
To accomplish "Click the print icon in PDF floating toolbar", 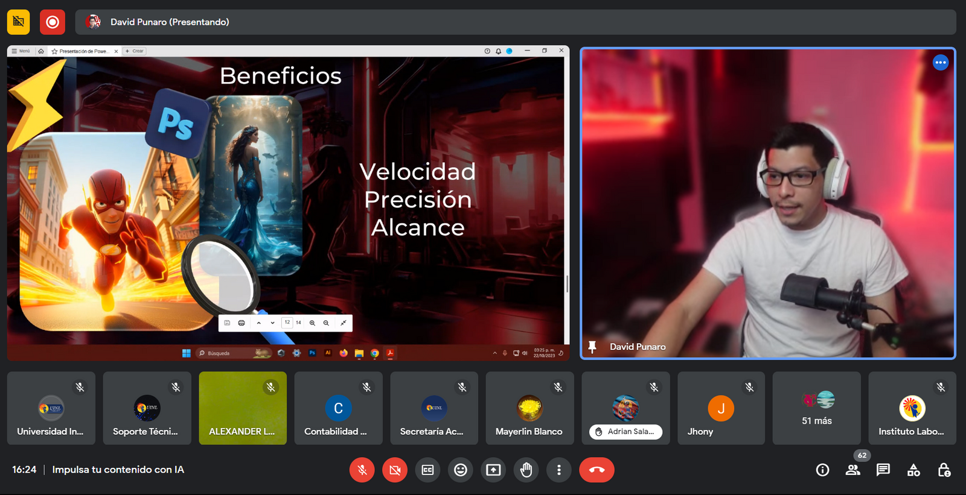I will coord(241,323).
